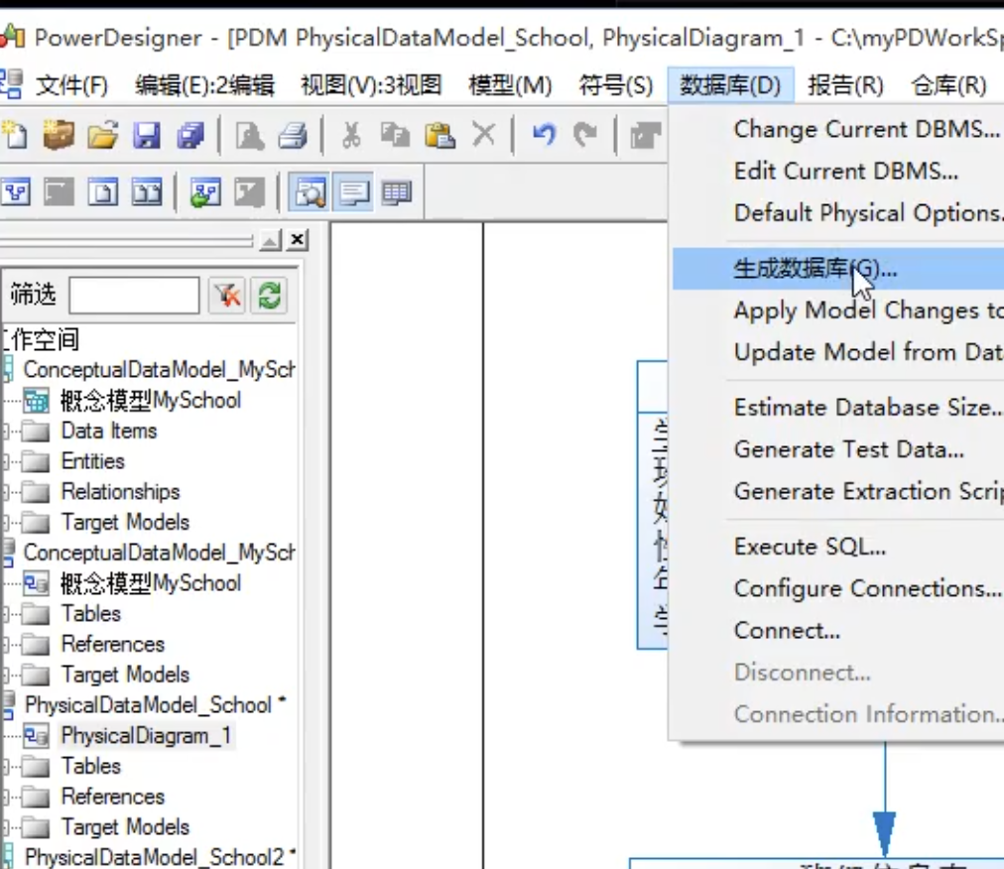Clear the filter with the red-X funnel icon
1004x869 pixels.
tap(226, 296)
